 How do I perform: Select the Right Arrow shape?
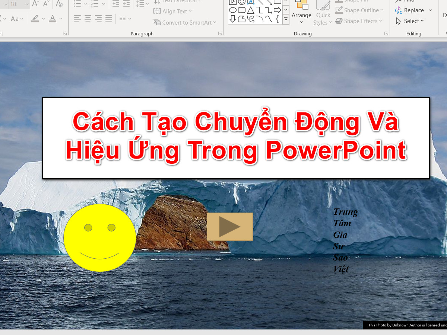[277, 10]
